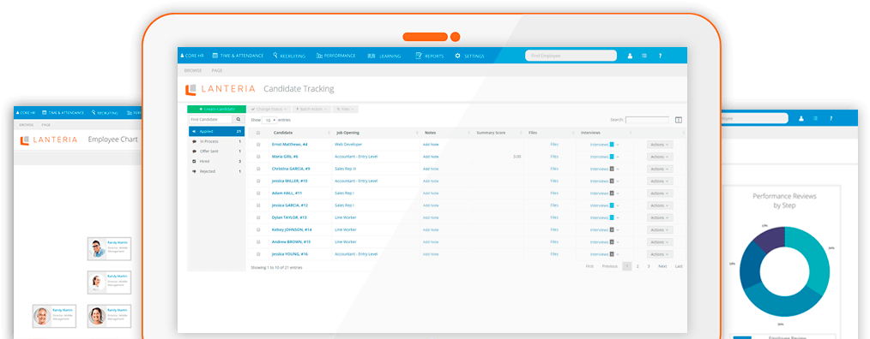The image size is (870, 339).
Task: Click the help question mark in center window
Action: [660, 56]
